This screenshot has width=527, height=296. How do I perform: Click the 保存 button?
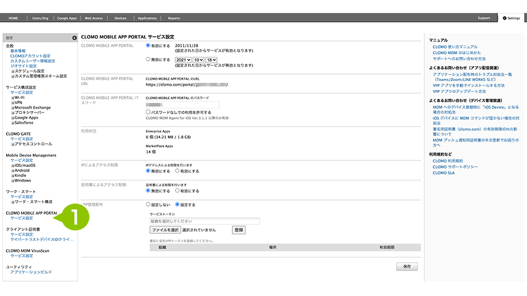(x=407, y=266)
